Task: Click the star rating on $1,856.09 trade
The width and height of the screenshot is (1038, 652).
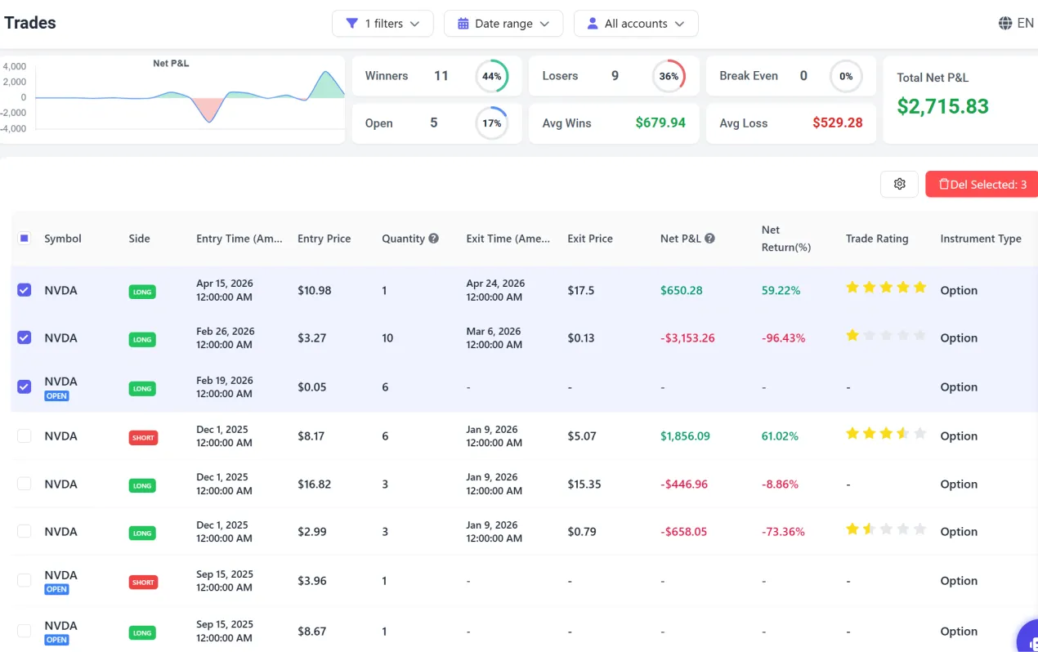Action: point(886,434)
